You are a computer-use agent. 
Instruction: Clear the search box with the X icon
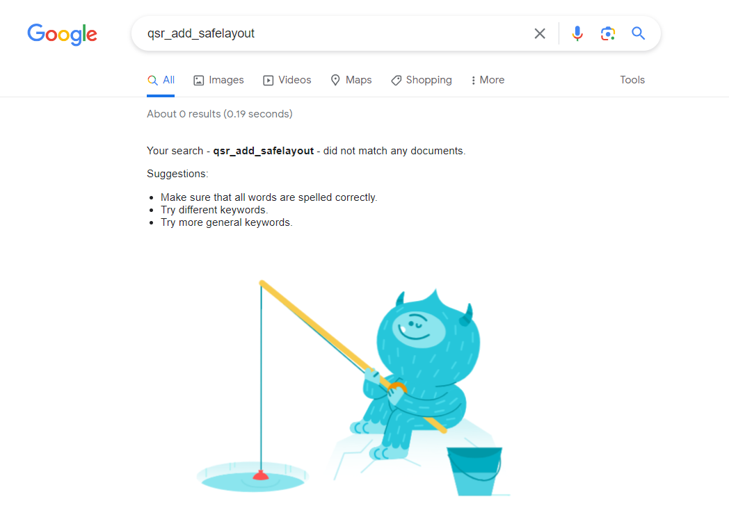tap(539, 33)
